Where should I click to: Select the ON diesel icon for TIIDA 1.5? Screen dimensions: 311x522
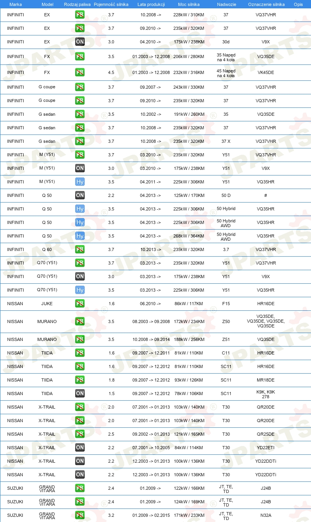point(80,393)
